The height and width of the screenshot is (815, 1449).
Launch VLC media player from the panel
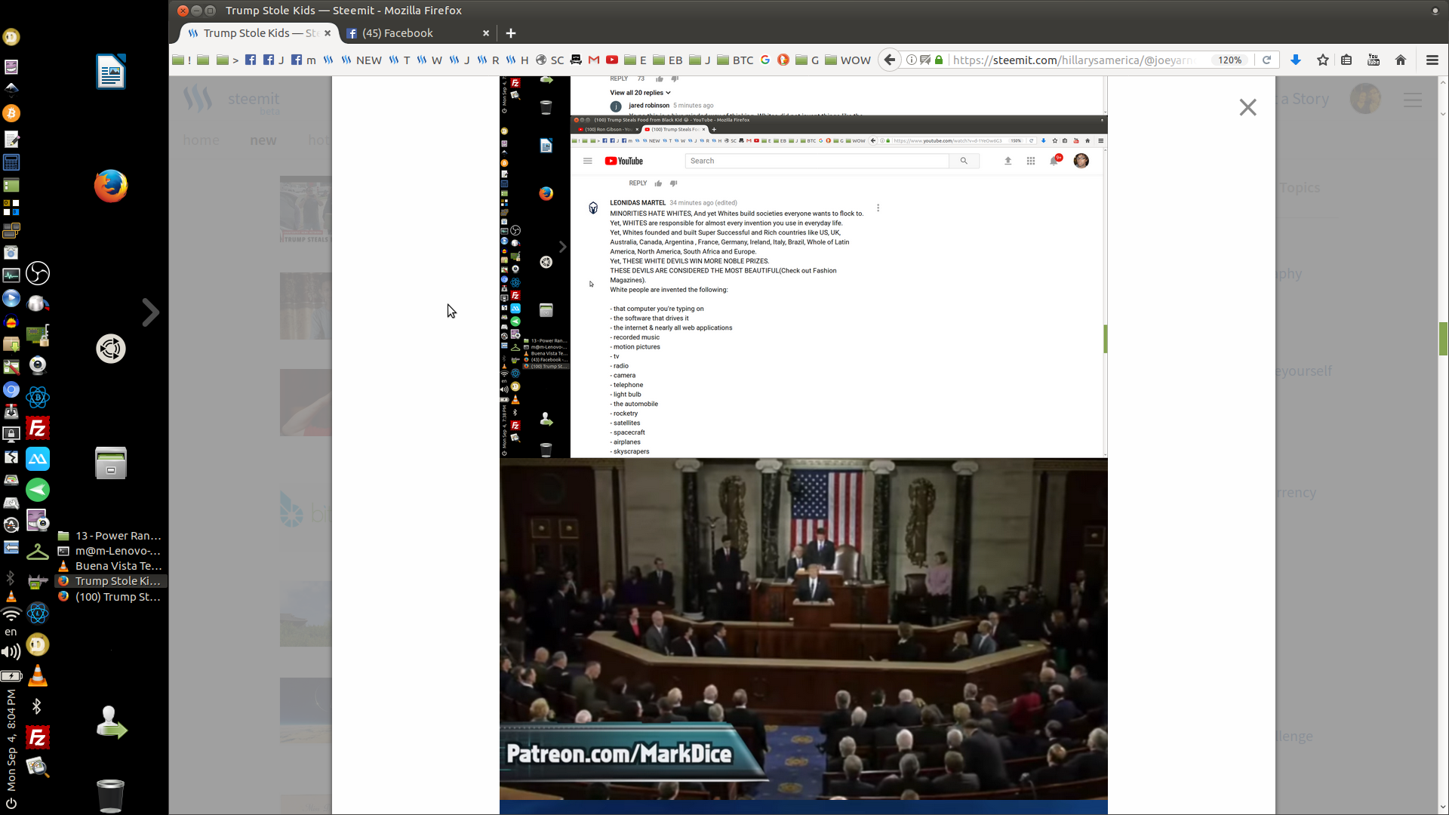[x=38, y=675]
